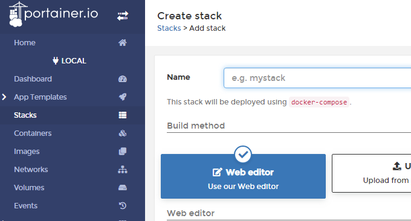Choose the Upload build method option
The width and height of the screenshot is (411, 221).
pyautogui.click(x=372, y=173)
